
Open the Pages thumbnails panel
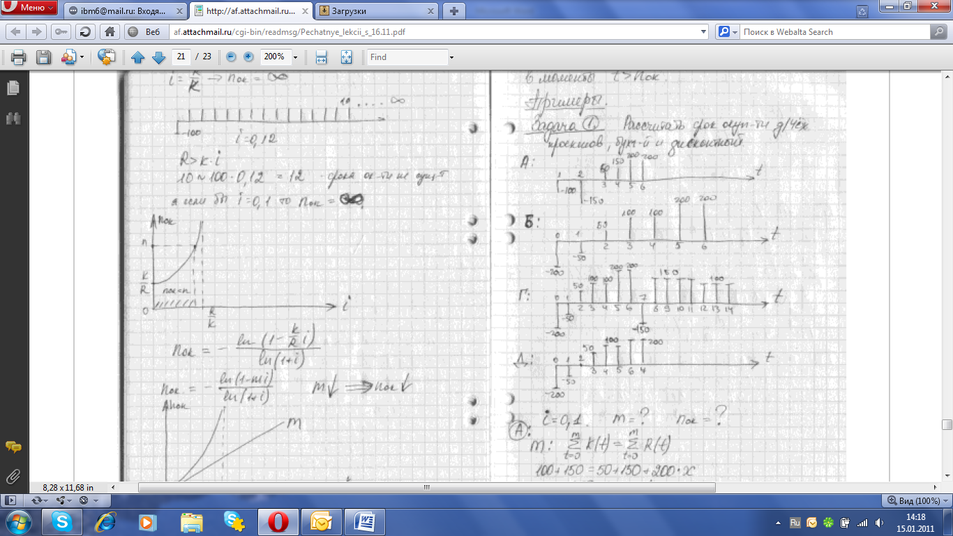13,88
